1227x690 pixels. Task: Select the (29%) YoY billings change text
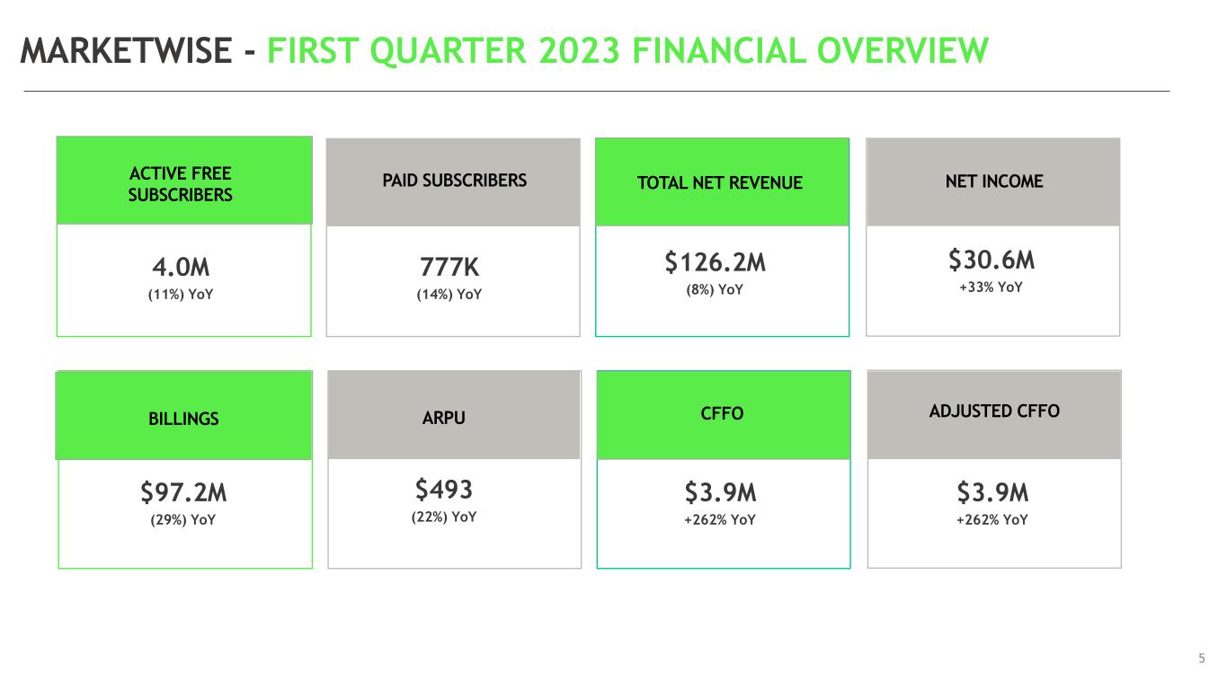tap(183, 519)
